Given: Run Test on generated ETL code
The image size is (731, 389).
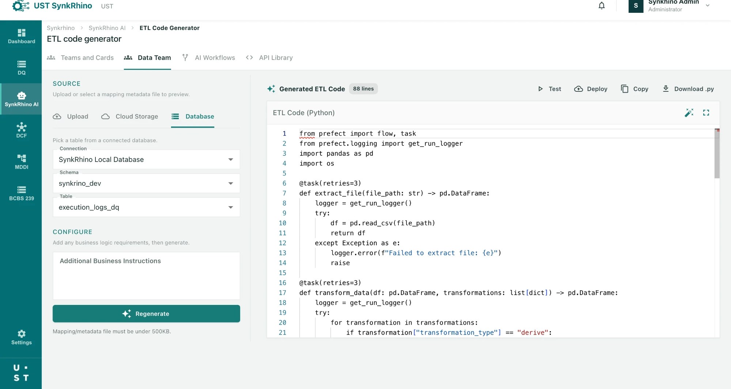Looking at the screenshot, I should [x=549, y=89].
